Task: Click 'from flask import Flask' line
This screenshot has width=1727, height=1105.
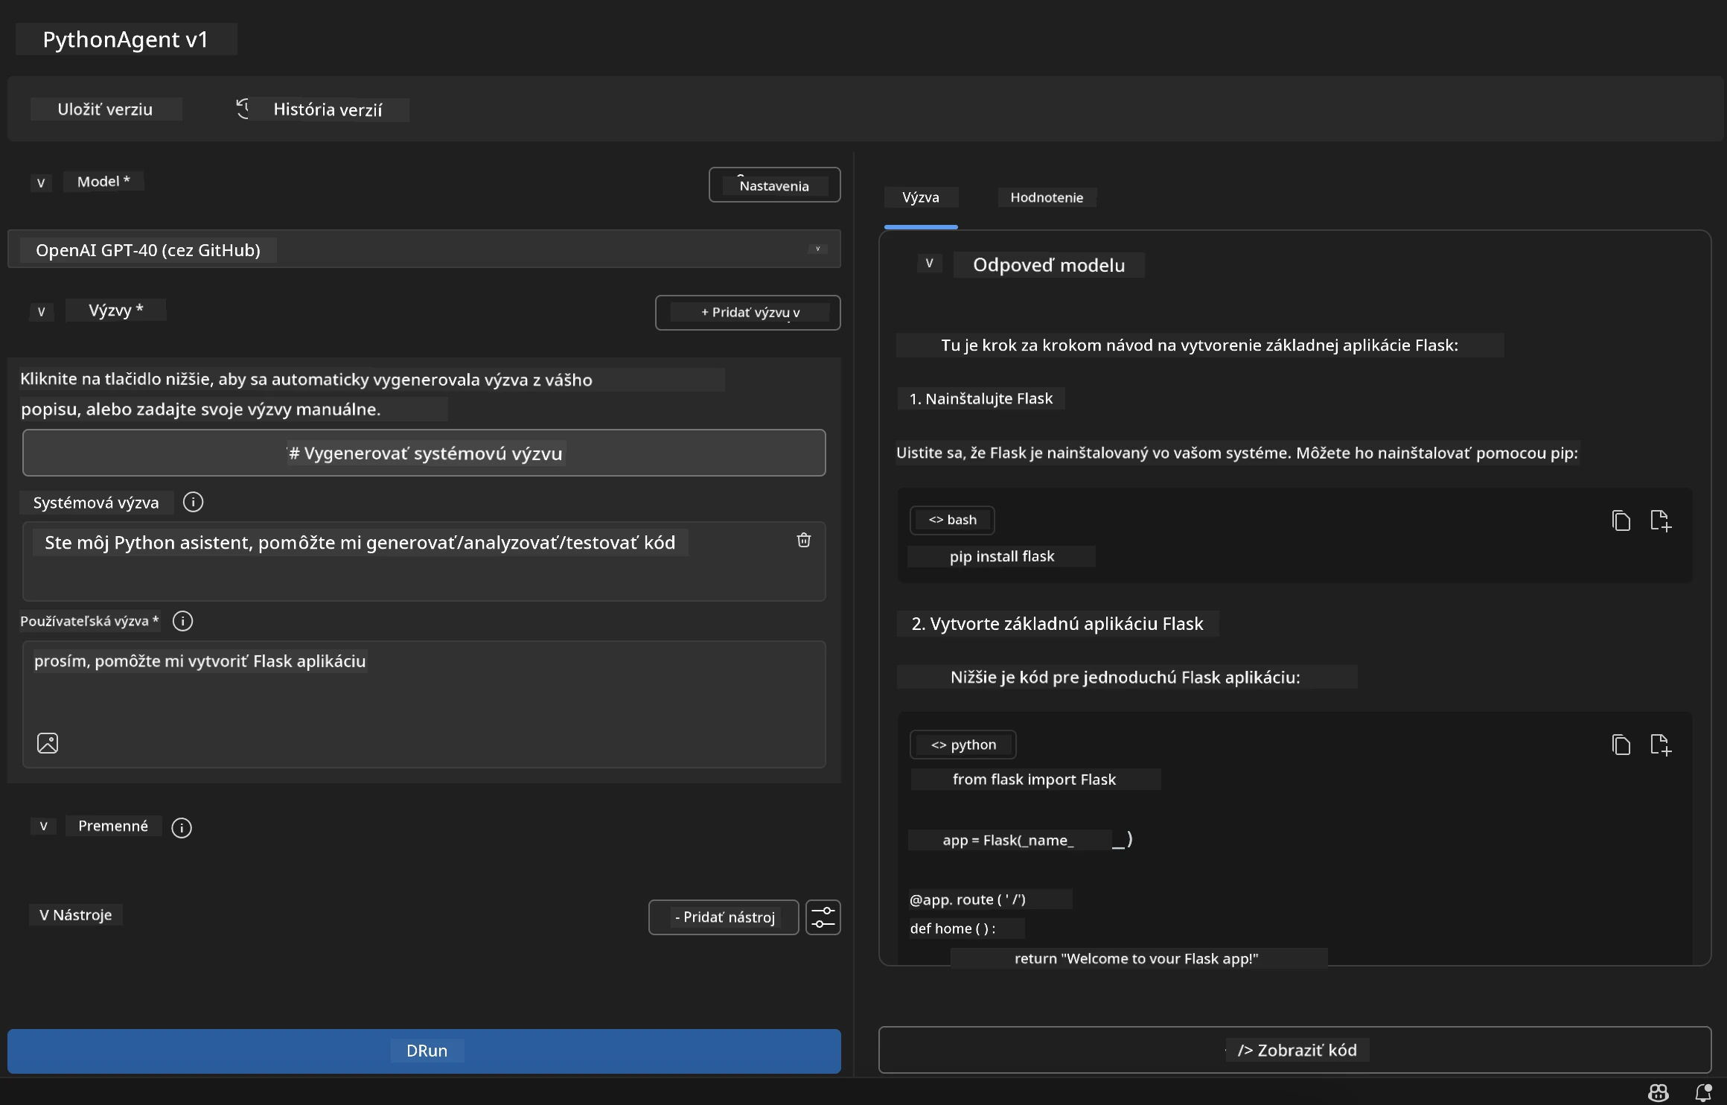Action: (1034, 780)
